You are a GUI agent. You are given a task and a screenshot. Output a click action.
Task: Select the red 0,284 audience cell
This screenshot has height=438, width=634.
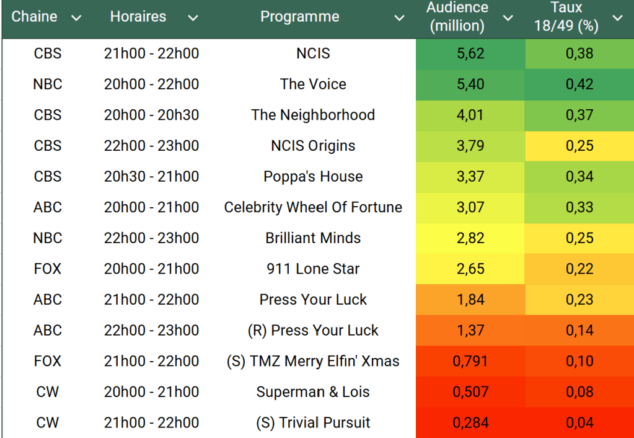click(470, 423)
